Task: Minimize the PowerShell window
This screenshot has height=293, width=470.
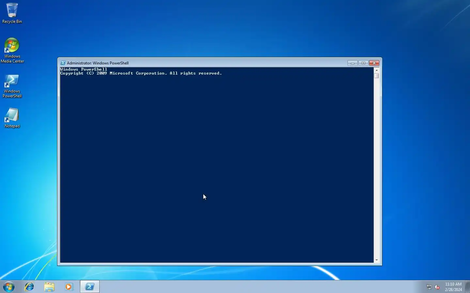Action: click(x=352, y=63)
